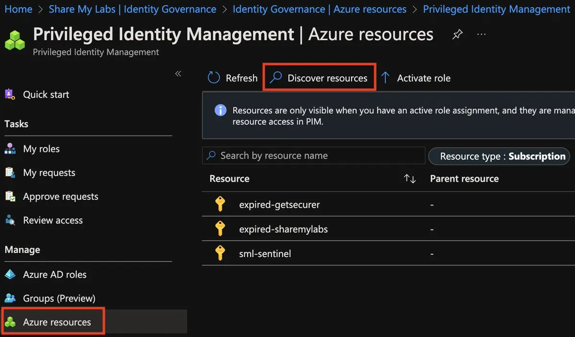Navigate to Home breadcrumb

pyautogui.click(x=18, y=9)
